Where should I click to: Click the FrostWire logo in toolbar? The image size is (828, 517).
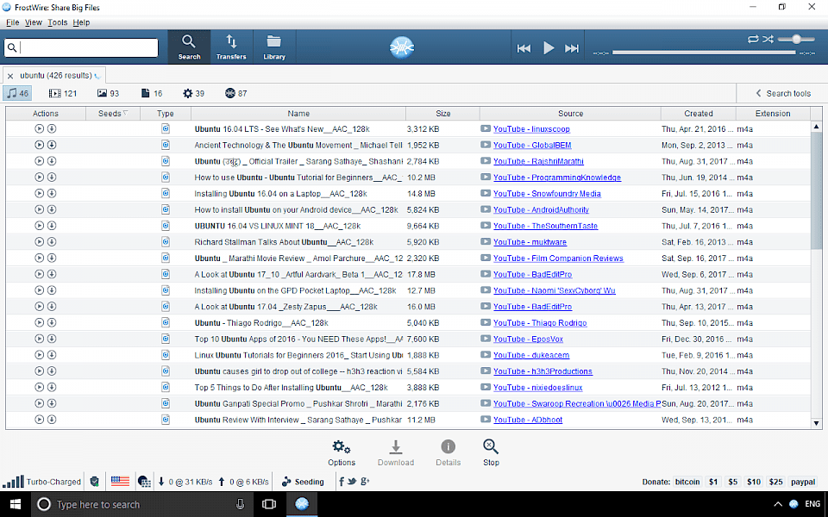click(x=402, y=47)
